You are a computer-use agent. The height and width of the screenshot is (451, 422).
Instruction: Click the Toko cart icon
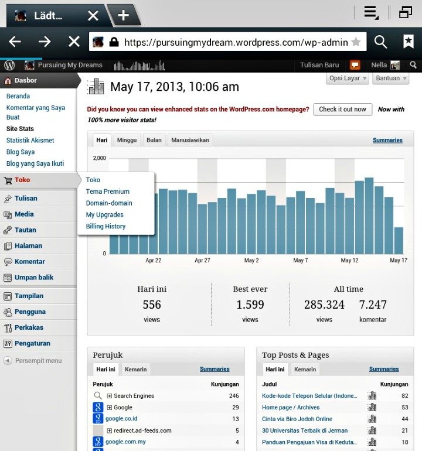point(8,180)
